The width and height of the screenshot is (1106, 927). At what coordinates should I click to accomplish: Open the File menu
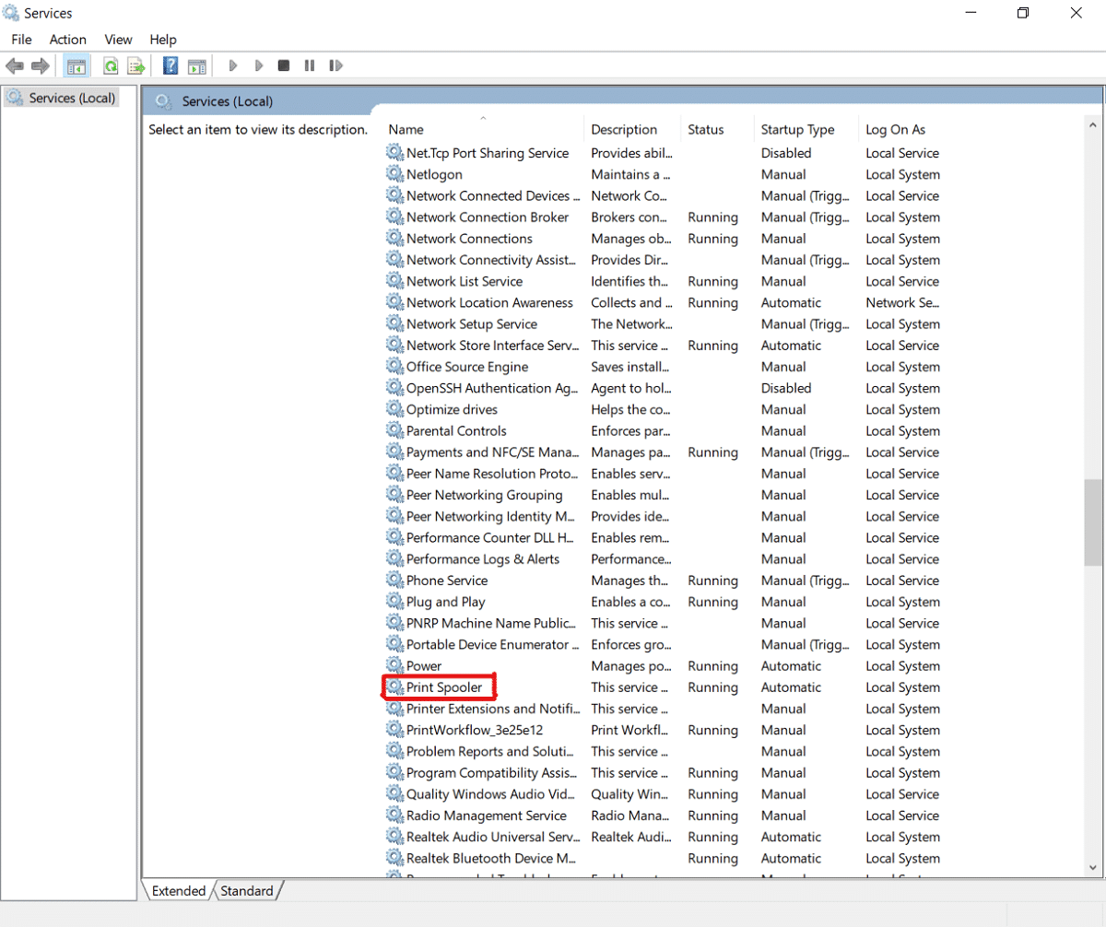(20, 40)
